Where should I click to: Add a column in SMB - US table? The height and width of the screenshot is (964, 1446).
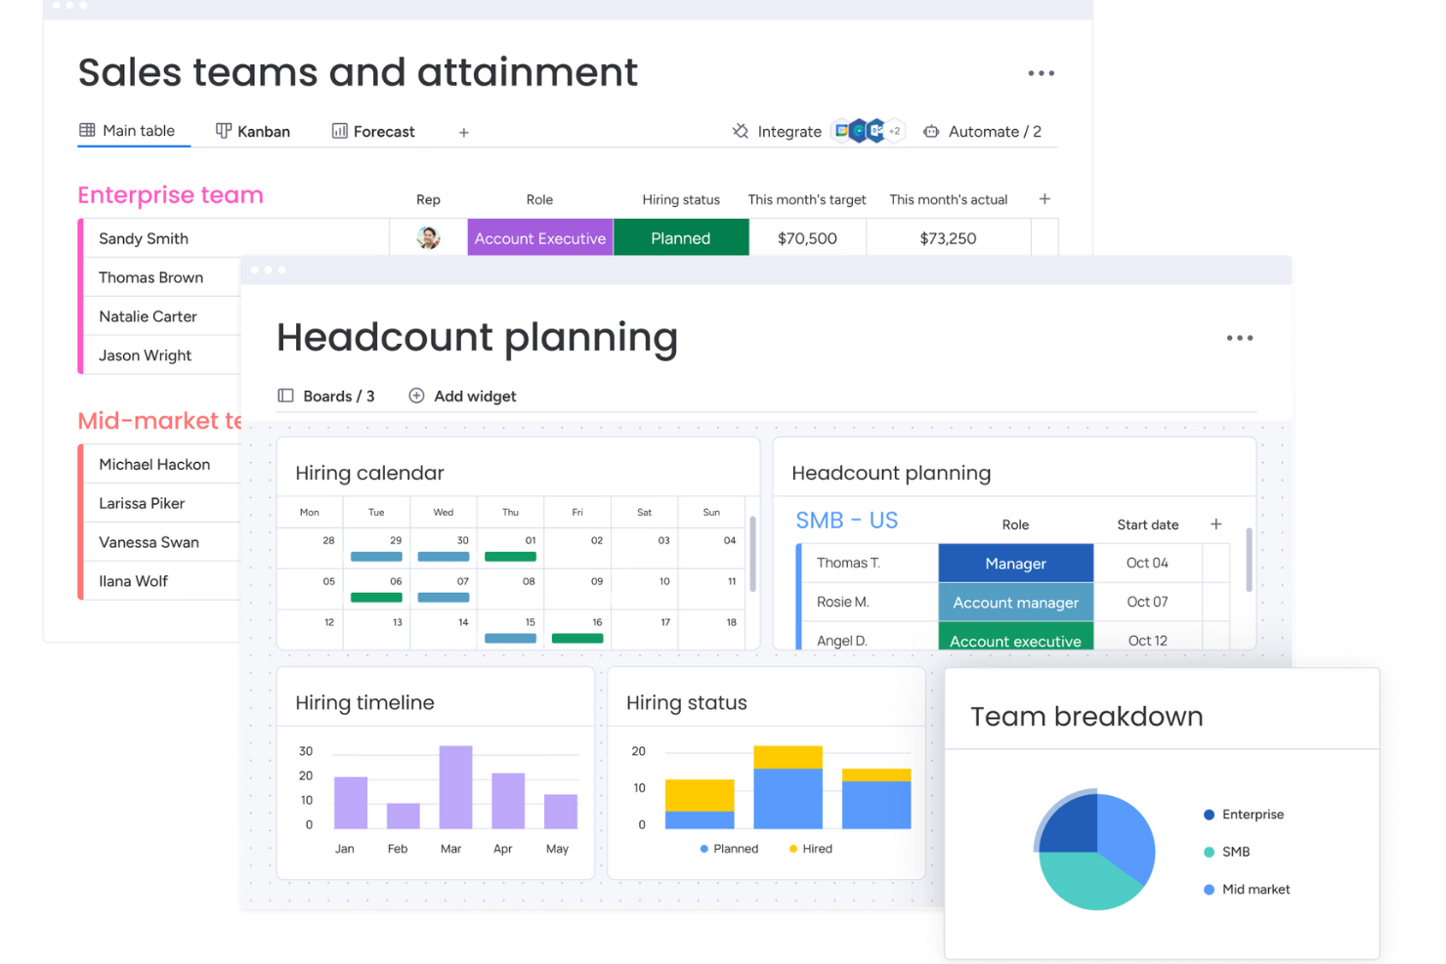click(x=1216, y=524)
